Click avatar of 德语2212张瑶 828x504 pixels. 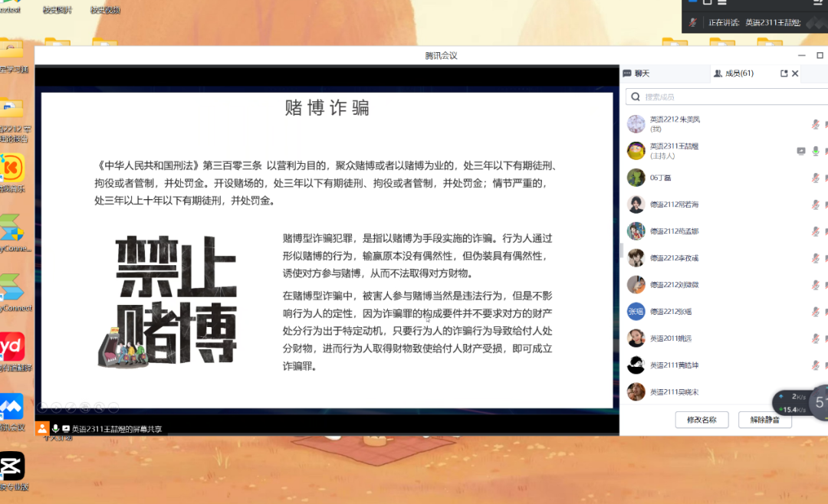636,312
